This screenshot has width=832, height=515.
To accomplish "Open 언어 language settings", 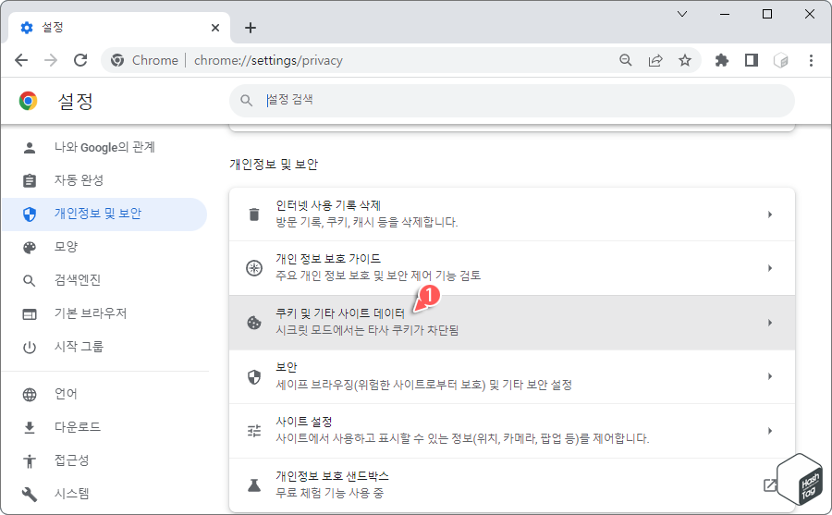I will point(104,394).
